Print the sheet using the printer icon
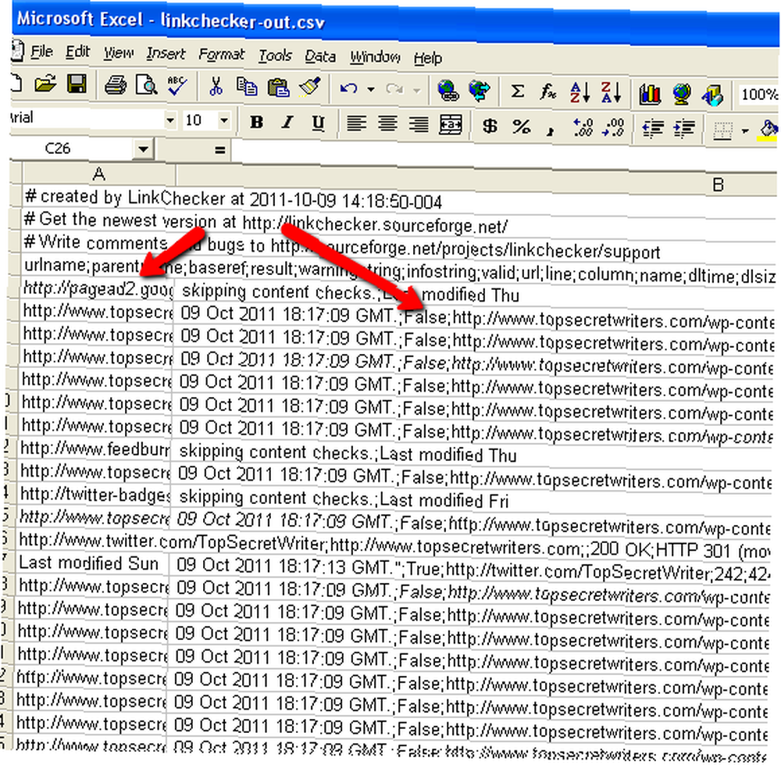 coord(115,85)
